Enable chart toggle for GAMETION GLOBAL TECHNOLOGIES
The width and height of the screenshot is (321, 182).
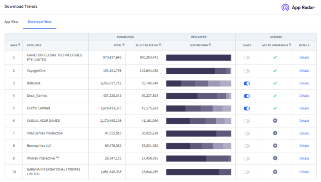(247, 57)
